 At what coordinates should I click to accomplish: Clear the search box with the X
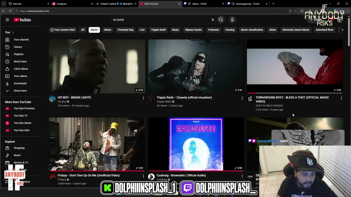point(213,20)
